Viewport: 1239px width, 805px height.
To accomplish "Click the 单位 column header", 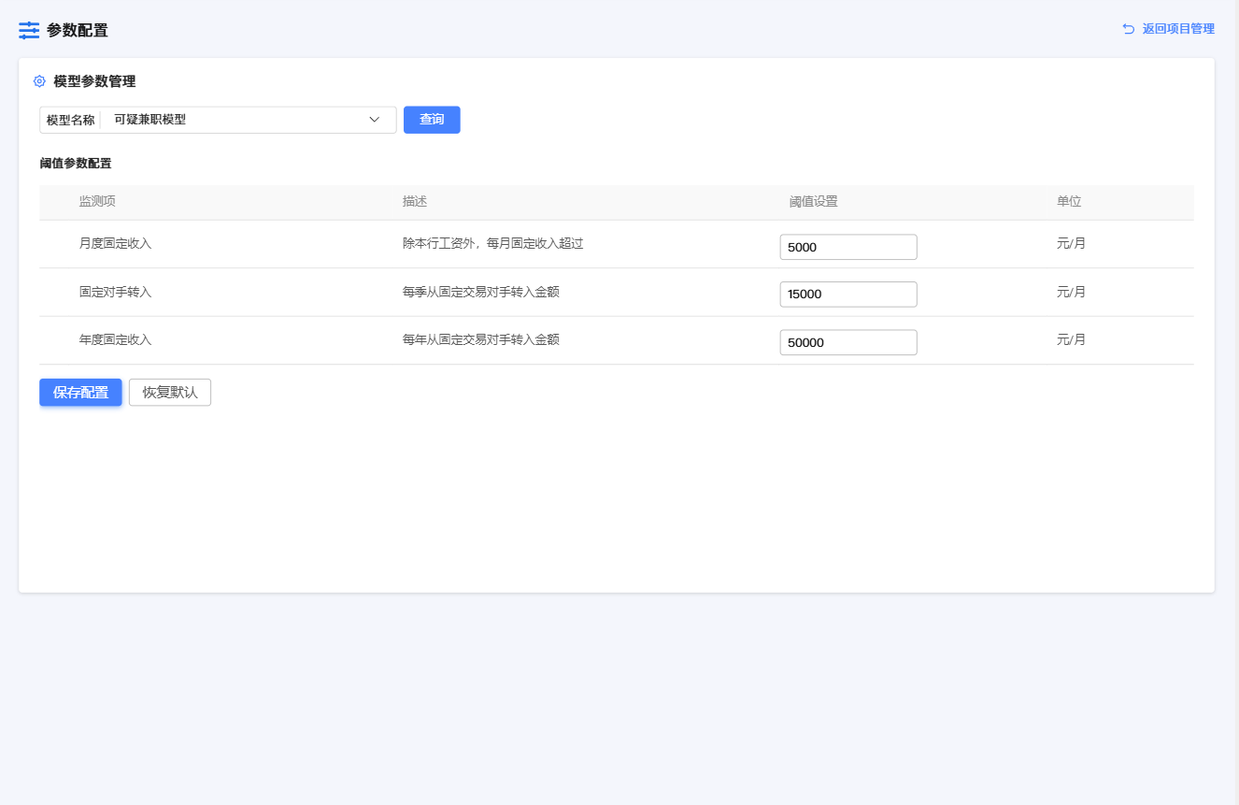I will point(1069,202).
